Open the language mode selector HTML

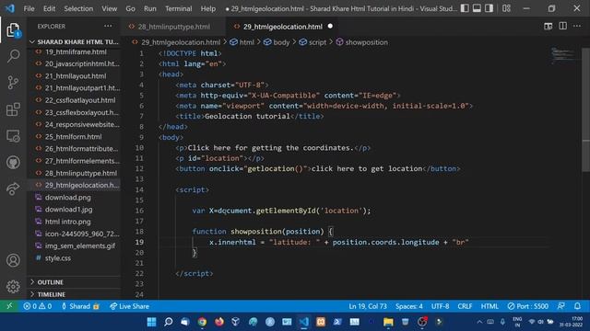(490, 306)
